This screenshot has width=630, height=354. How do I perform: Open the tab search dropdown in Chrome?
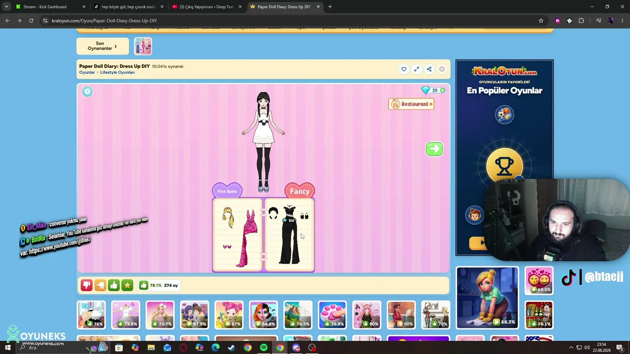point(6,6)
